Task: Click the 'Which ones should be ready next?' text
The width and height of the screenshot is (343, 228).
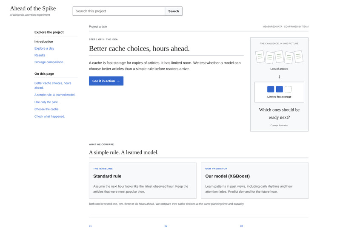Action: tap(279, 113)
